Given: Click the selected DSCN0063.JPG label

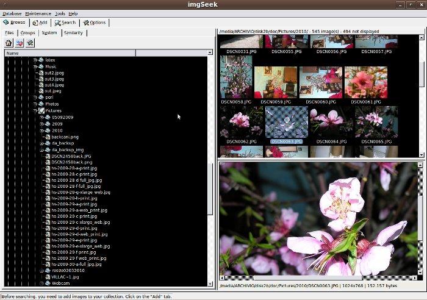Looking at the screenshot, I should (x=287, y=141).
